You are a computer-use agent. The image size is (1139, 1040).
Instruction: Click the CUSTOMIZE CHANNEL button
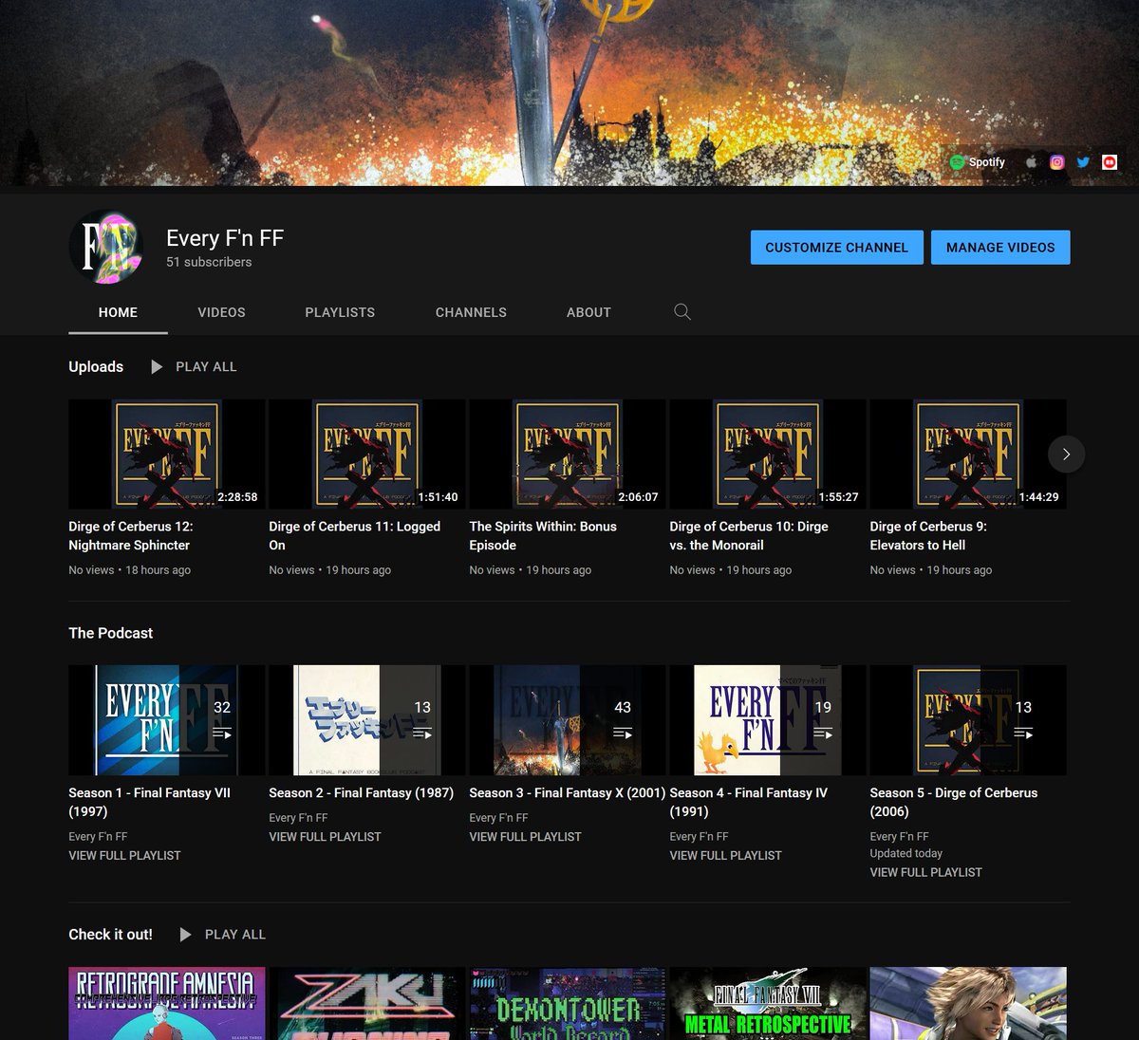[836, 248]
